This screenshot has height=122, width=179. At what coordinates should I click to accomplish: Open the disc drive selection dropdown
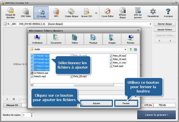click(150, 24)
